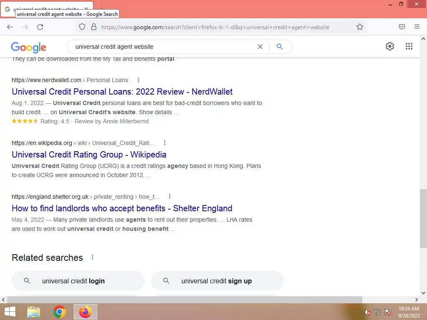Open Google quick settings gear
The image size is (427, 320).
point(390,46)
